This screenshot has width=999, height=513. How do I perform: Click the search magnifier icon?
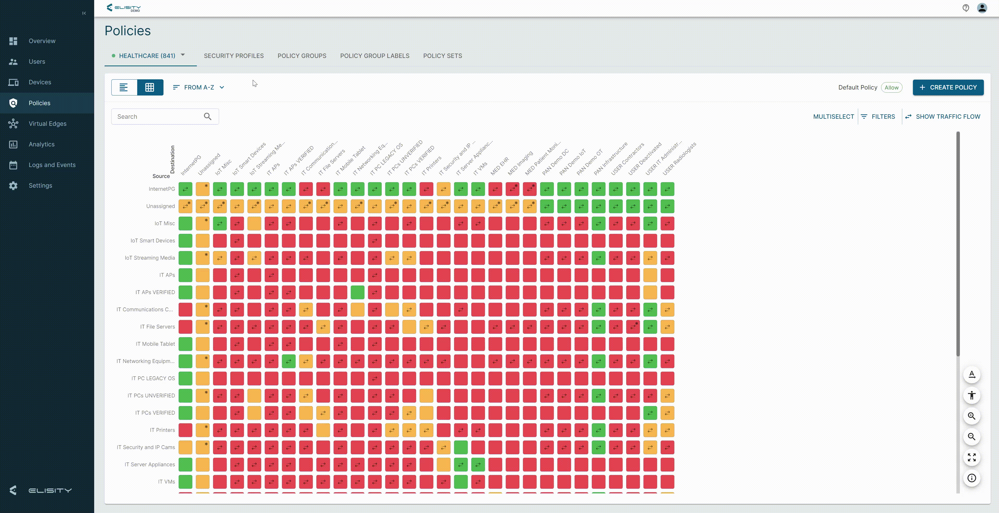coord(207,116)
